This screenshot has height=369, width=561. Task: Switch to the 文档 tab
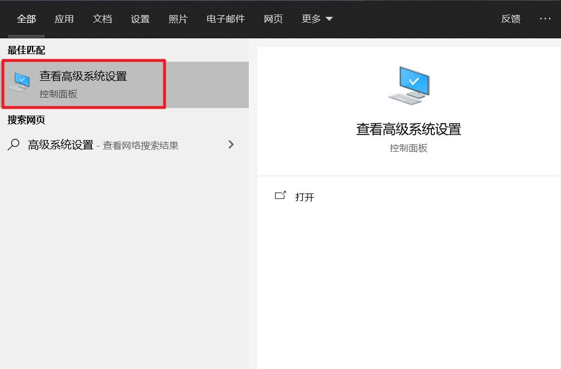(x=102, y=19)
